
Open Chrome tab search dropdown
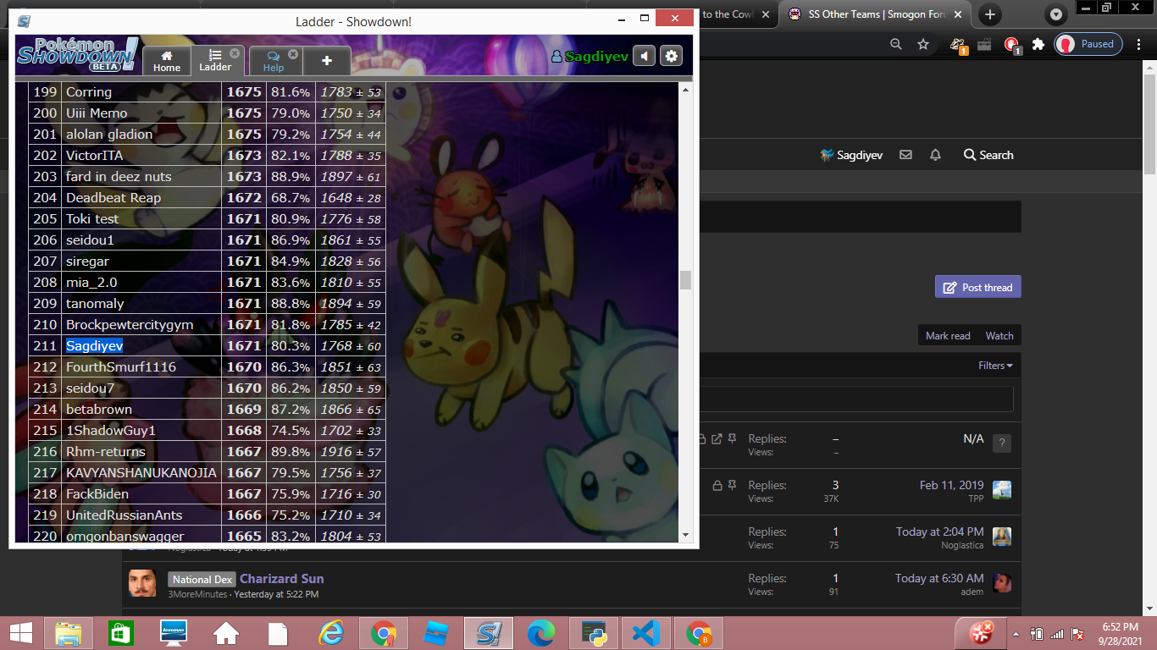pos(1055,14)
